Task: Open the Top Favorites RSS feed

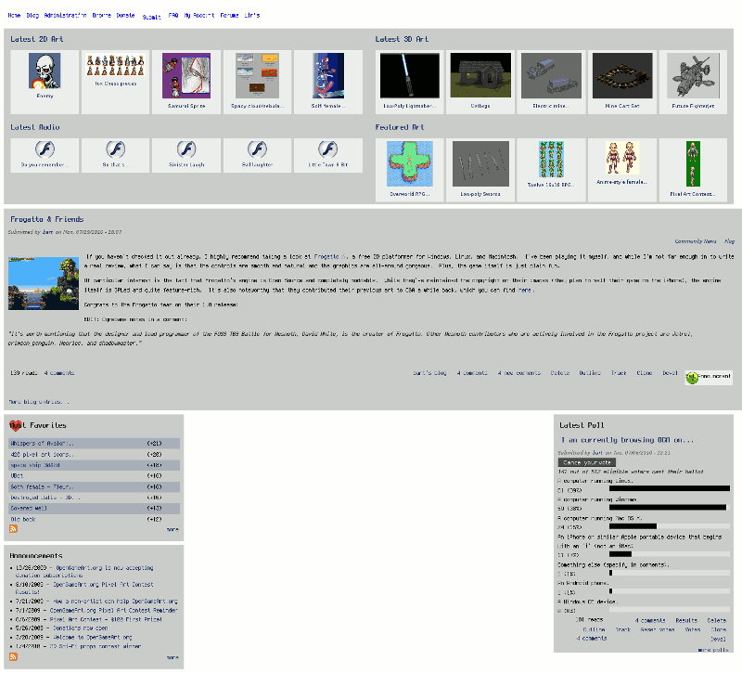Action: pos(12,528)
